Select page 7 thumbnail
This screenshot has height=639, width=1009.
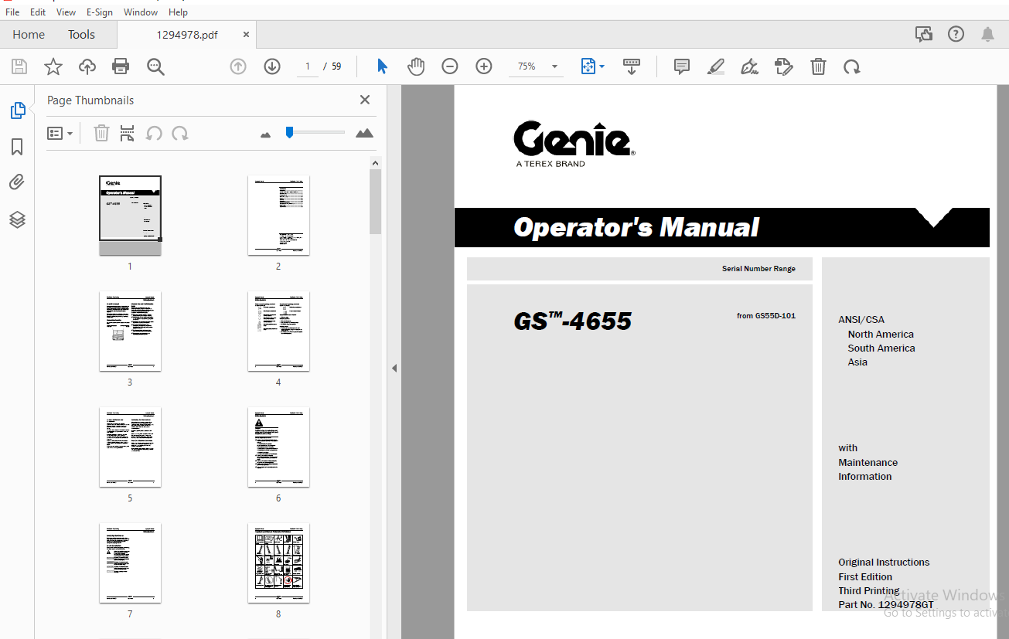130,563
